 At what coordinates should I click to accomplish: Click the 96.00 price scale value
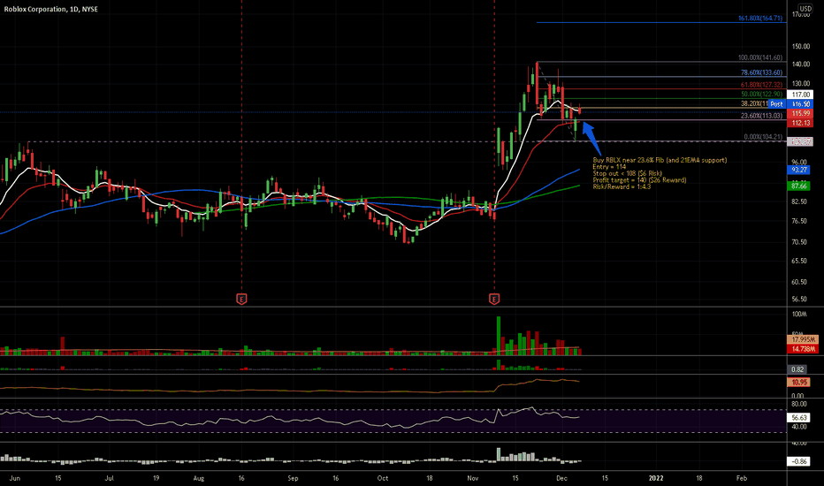[798, 163]
